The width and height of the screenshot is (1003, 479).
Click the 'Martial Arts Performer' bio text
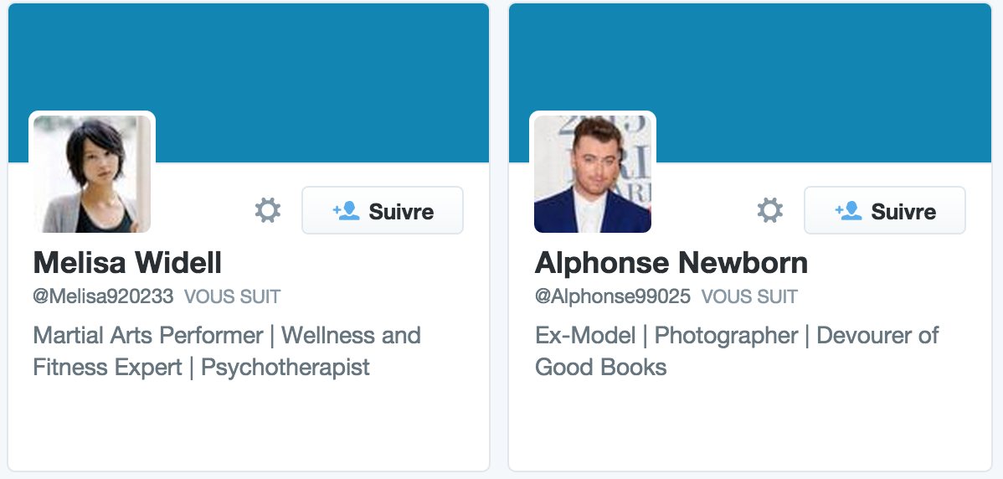coord(147,336)
